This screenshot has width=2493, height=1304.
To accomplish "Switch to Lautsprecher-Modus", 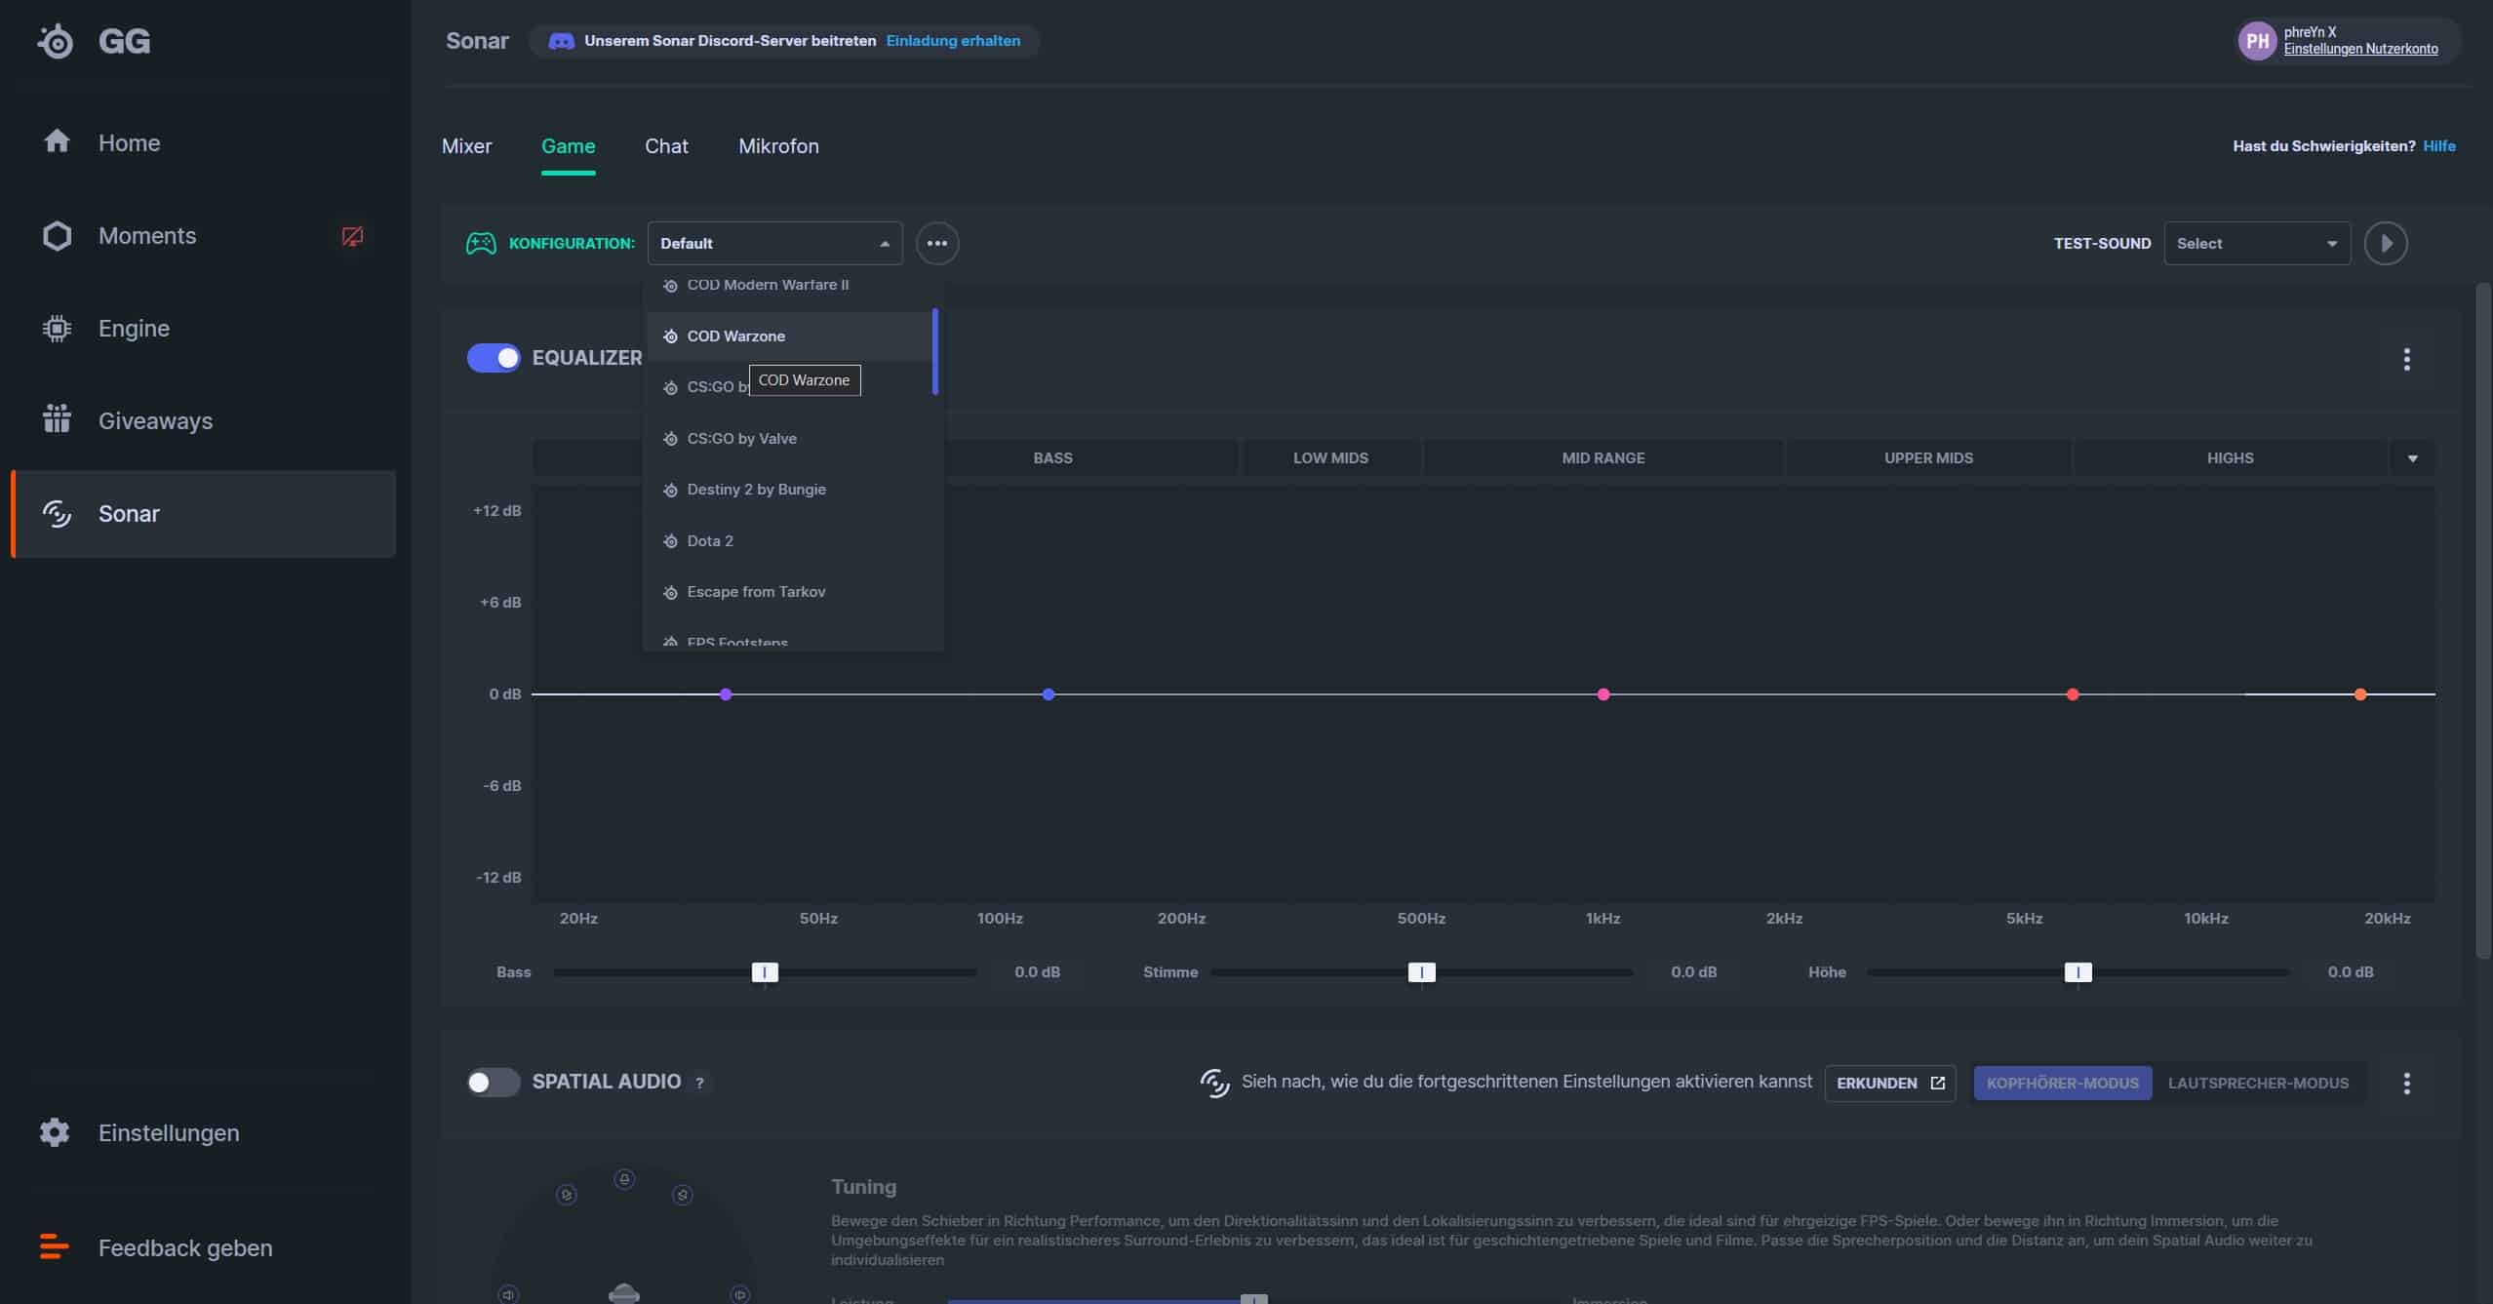I will [2257, 1084].
